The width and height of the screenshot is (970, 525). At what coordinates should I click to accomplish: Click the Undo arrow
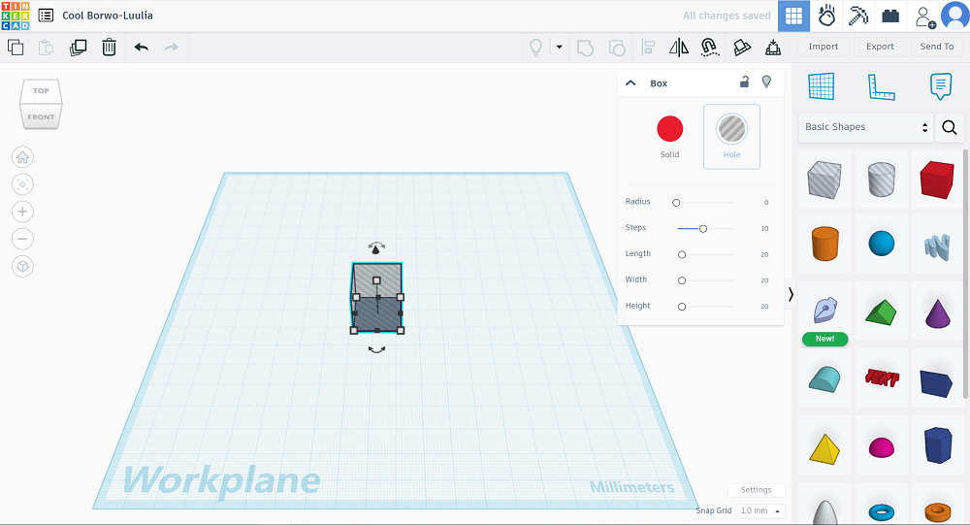pyautogui.click(x=142, y=47)
